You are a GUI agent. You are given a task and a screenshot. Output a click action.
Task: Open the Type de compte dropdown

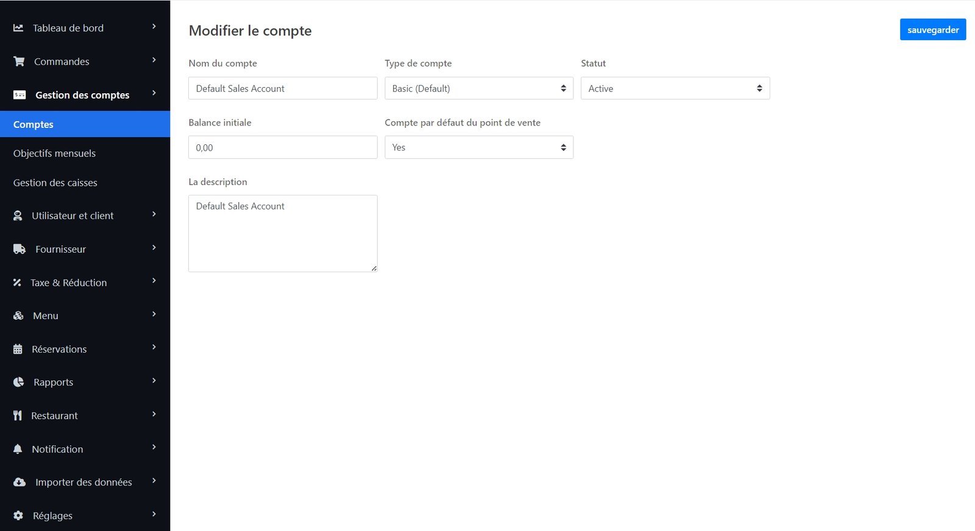(478, 88)
